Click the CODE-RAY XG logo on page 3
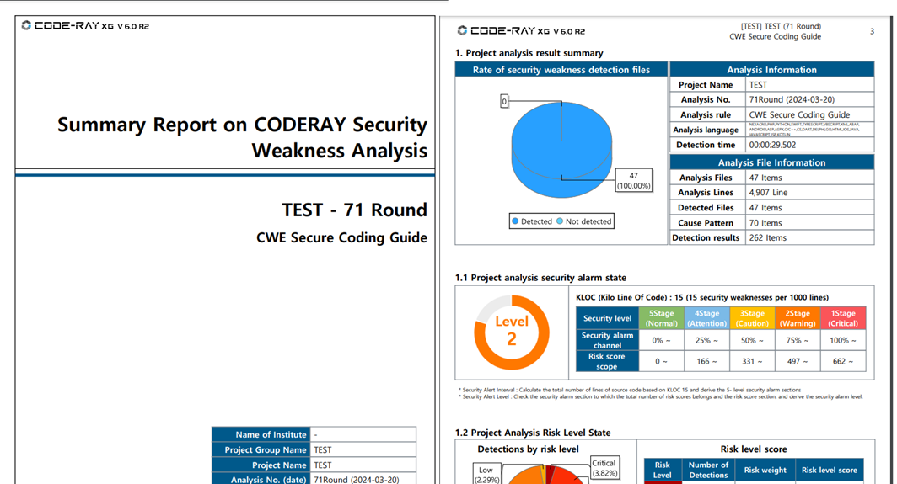 pyautogui.click(x=521, y=31)
